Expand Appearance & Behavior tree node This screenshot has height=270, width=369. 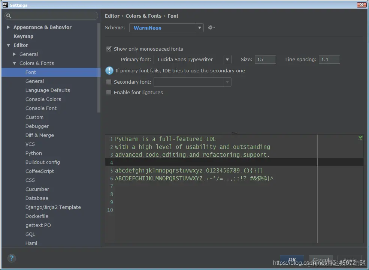pyautogui.click(x=9, y=27)
